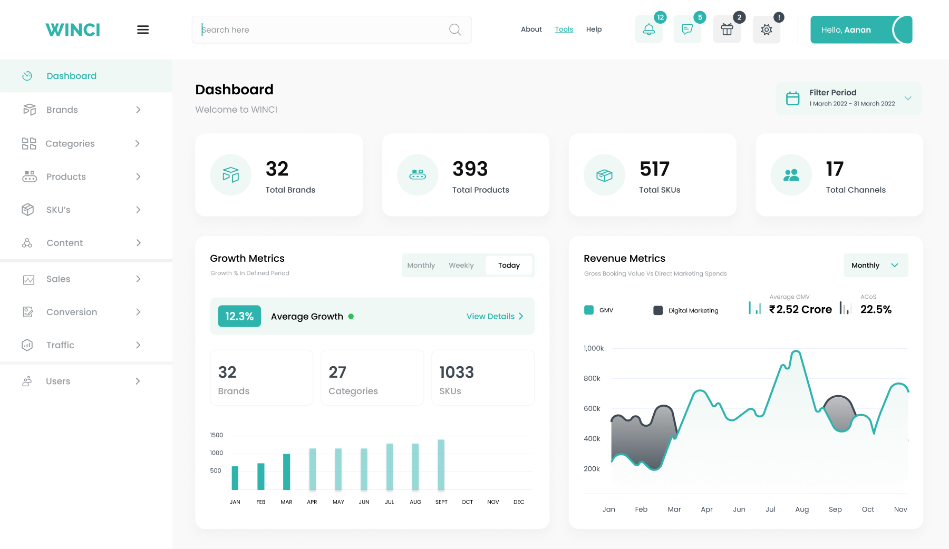This screenshot has width=949, height=549.
Task: Click the Total Brands card icon
Action: point(230,175)
